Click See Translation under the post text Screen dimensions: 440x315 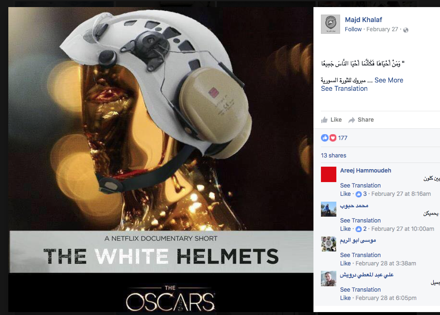click(x=344, y=88)
